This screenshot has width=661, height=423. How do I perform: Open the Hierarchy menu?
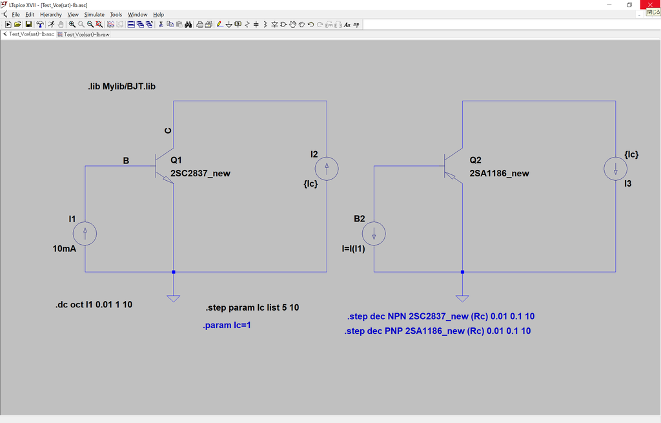(50, 14)
